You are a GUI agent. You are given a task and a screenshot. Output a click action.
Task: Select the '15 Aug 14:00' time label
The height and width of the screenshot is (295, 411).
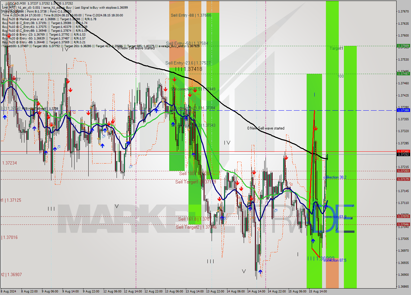(x=318, y=291)
